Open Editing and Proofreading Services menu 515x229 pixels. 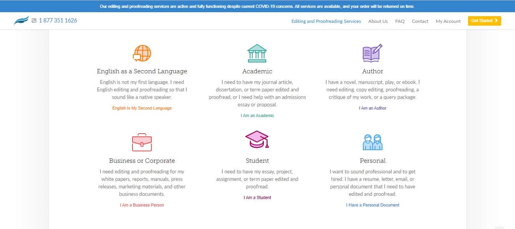(x=326, y=21)
